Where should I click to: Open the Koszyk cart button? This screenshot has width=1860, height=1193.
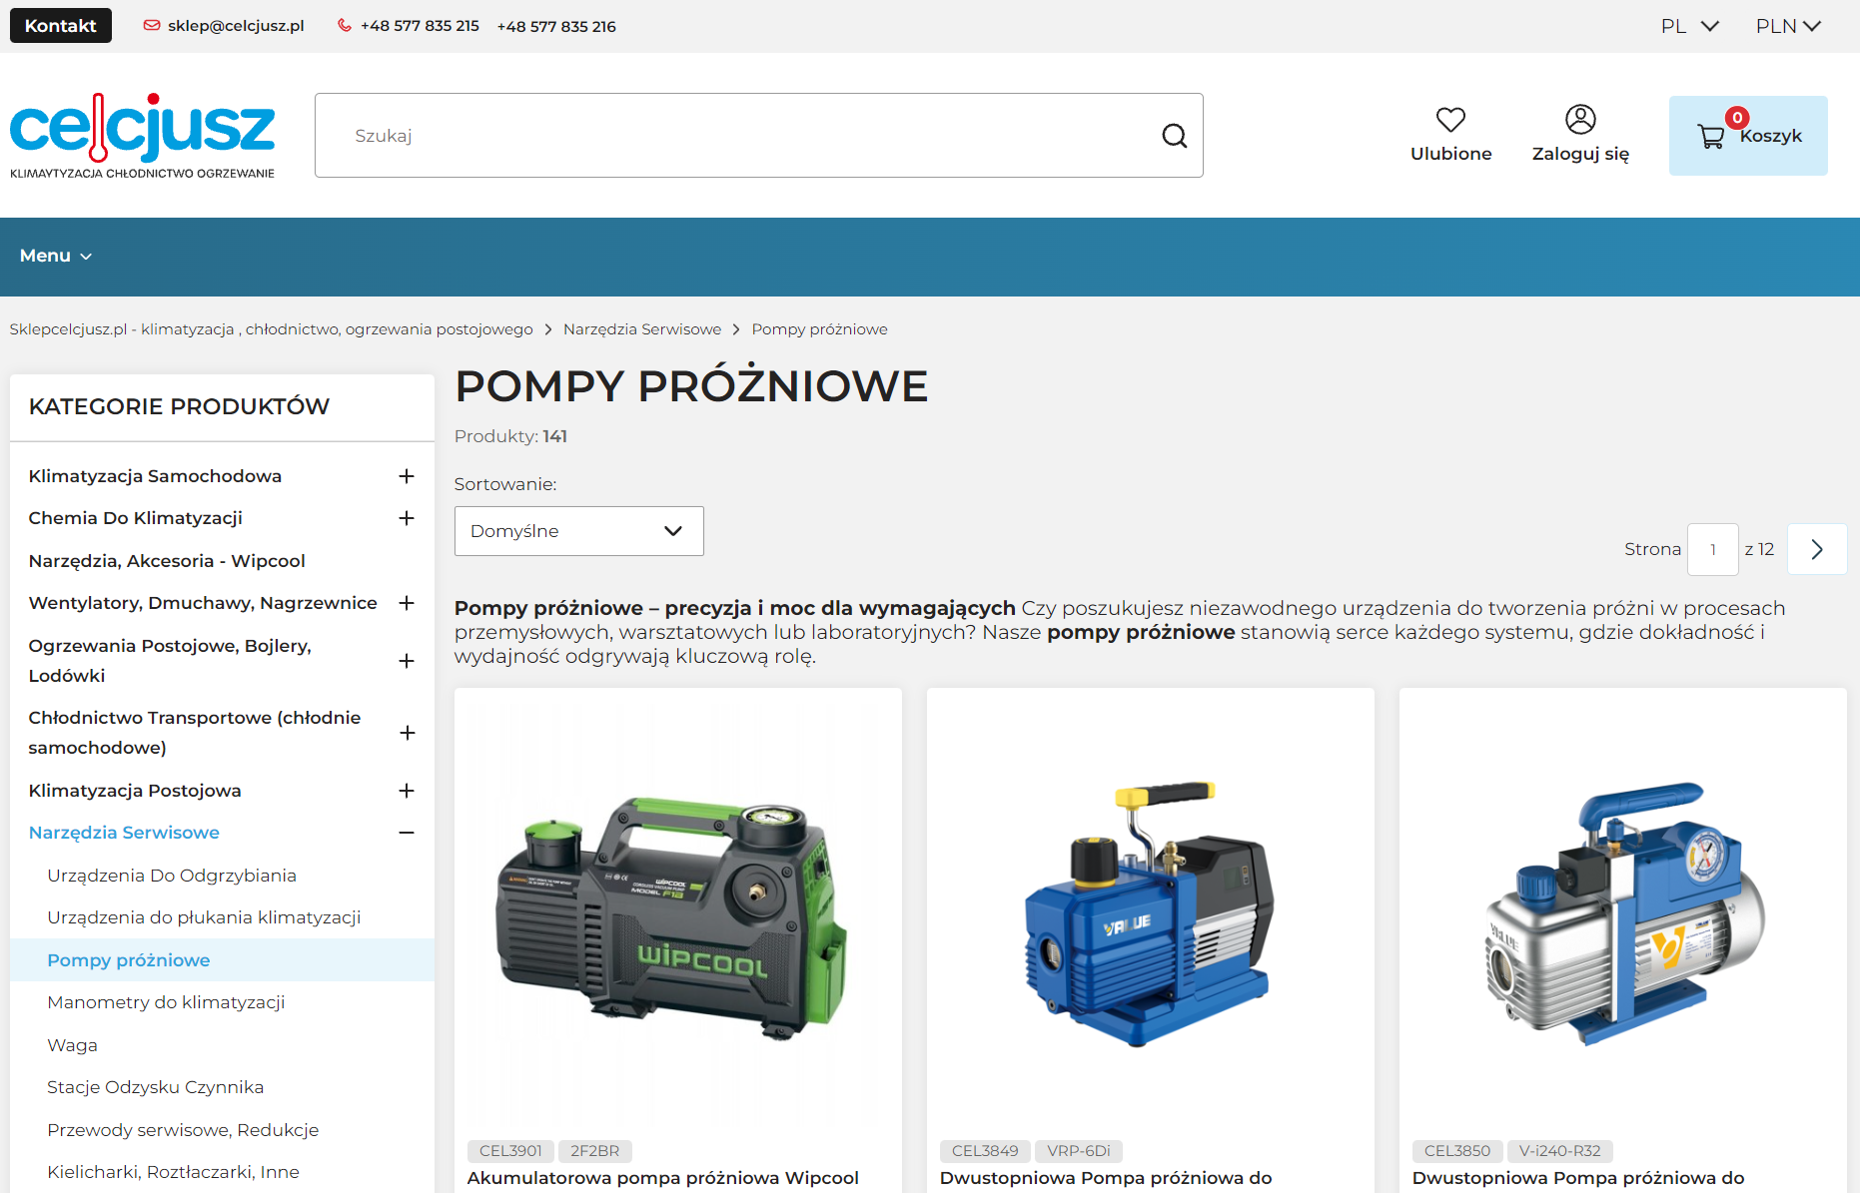[1748, 136]
